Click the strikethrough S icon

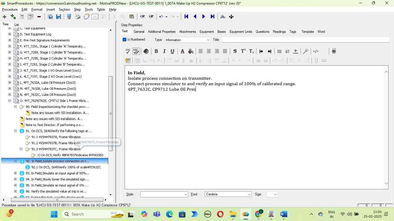235,51
